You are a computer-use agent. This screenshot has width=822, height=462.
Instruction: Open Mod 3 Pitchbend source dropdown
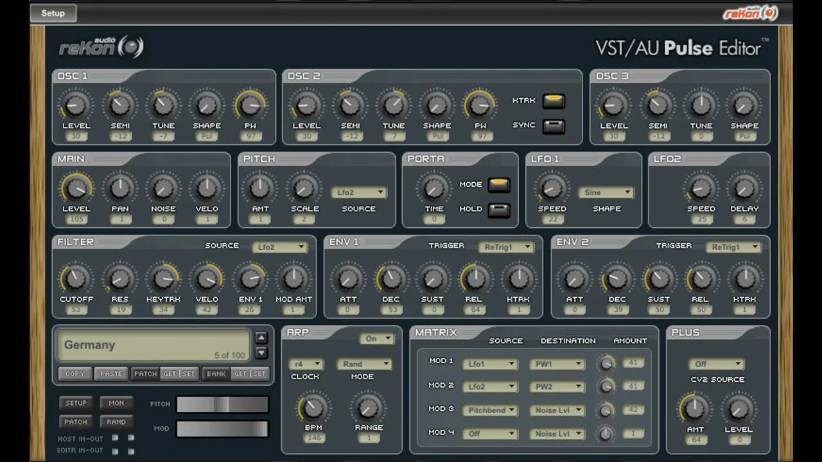491,410
